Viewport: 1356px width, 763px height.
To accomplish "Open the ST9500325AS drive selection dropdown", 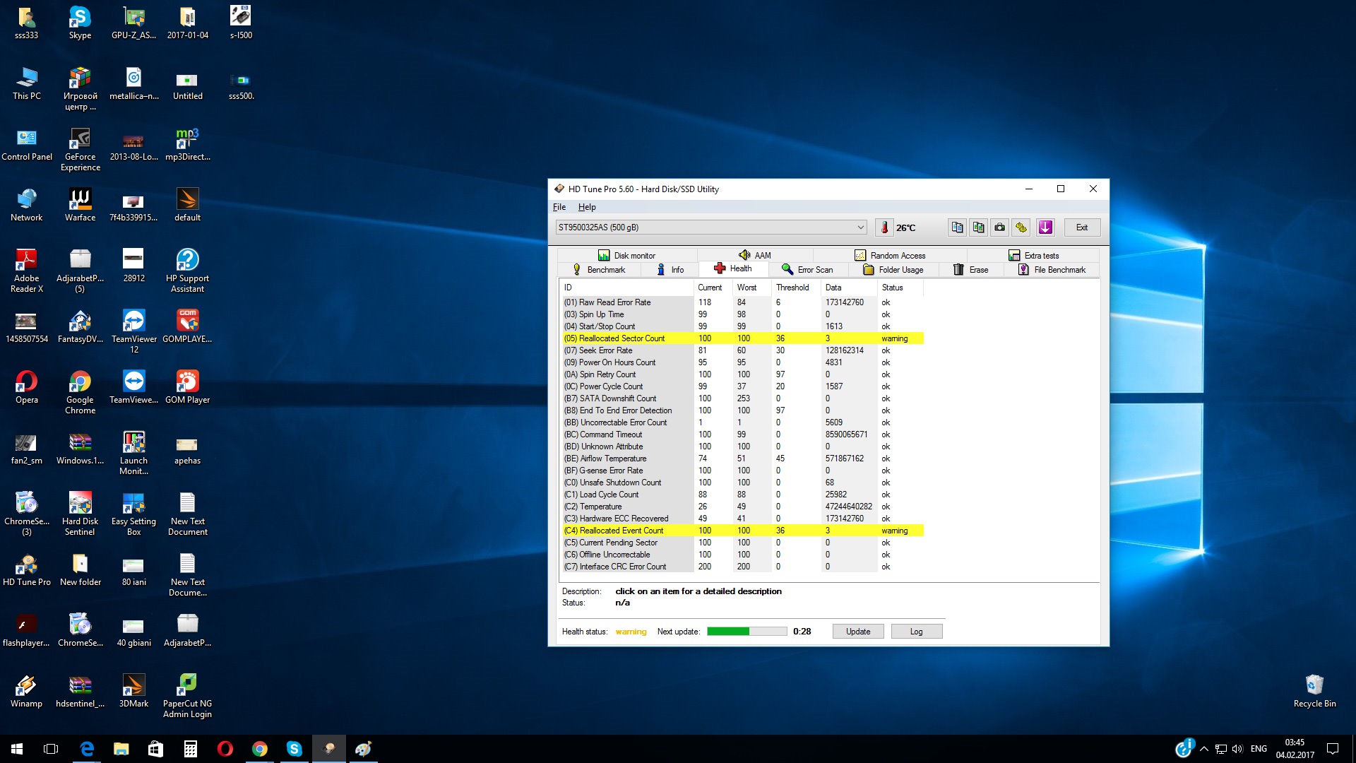I will click(711, 227).
